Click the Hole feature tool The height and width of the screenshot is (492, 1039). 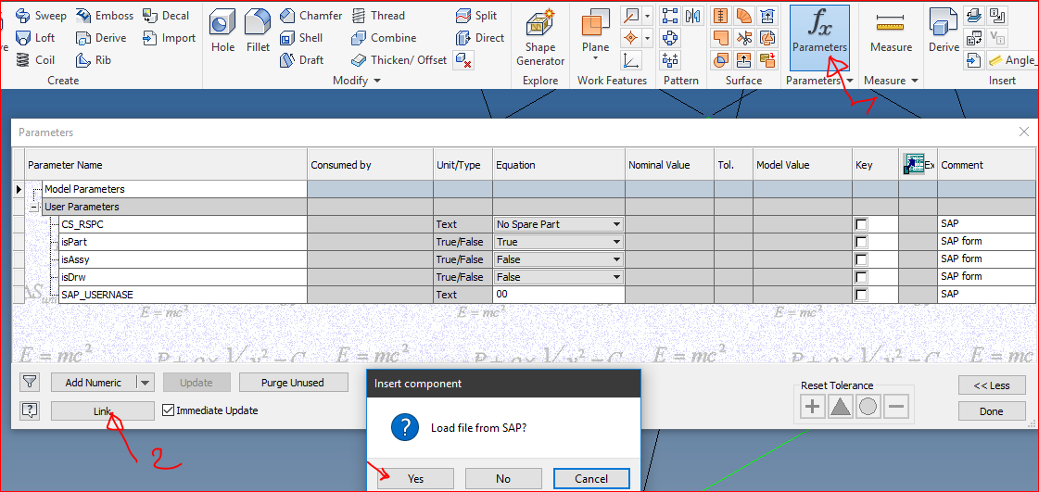(x=222, y=32)
